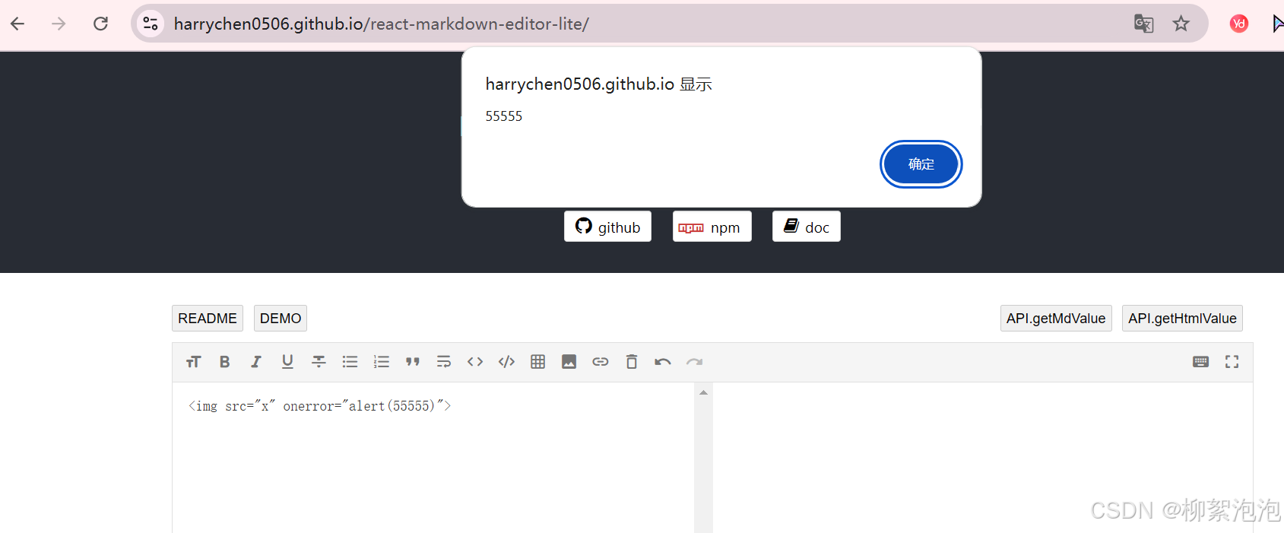The width and height of the screenshot is (1284, 533).
Task: Click the alert message text 55555
Action: tap(504, 116)
